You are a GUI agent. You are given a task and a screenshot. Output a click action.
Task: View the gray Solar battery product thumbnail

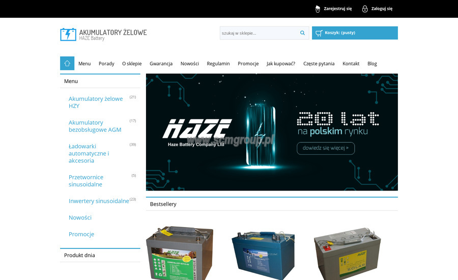347,253
